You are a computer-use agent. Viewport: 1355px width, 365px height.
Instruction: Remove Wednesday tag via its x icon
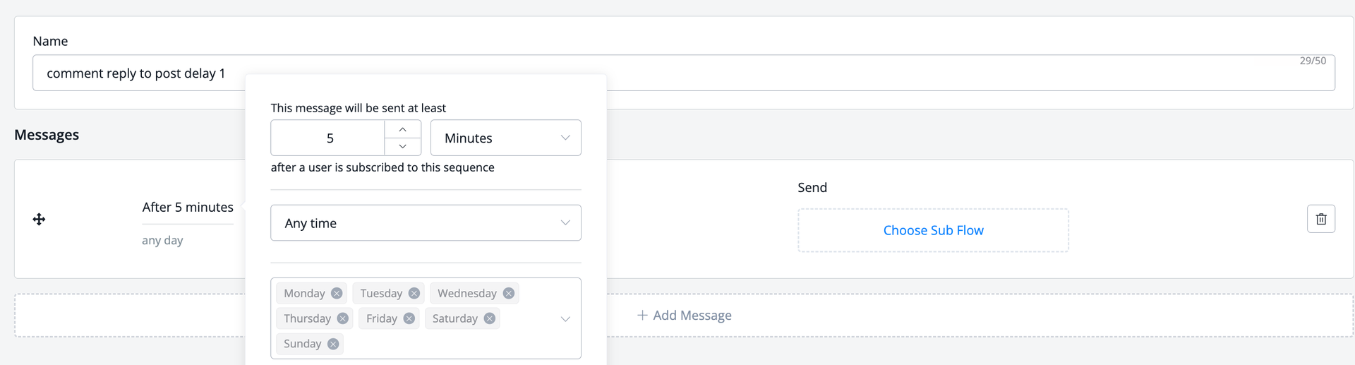pos(509,293)
